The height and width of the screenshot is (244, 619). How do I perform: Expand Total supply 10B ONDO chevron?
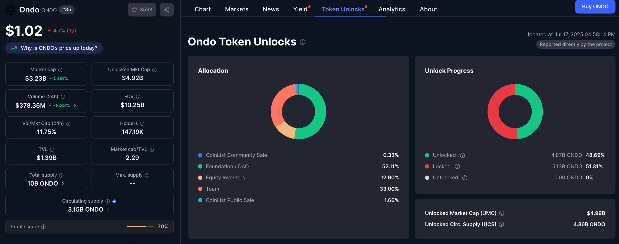pyautogui.click(x=63, y=183)
